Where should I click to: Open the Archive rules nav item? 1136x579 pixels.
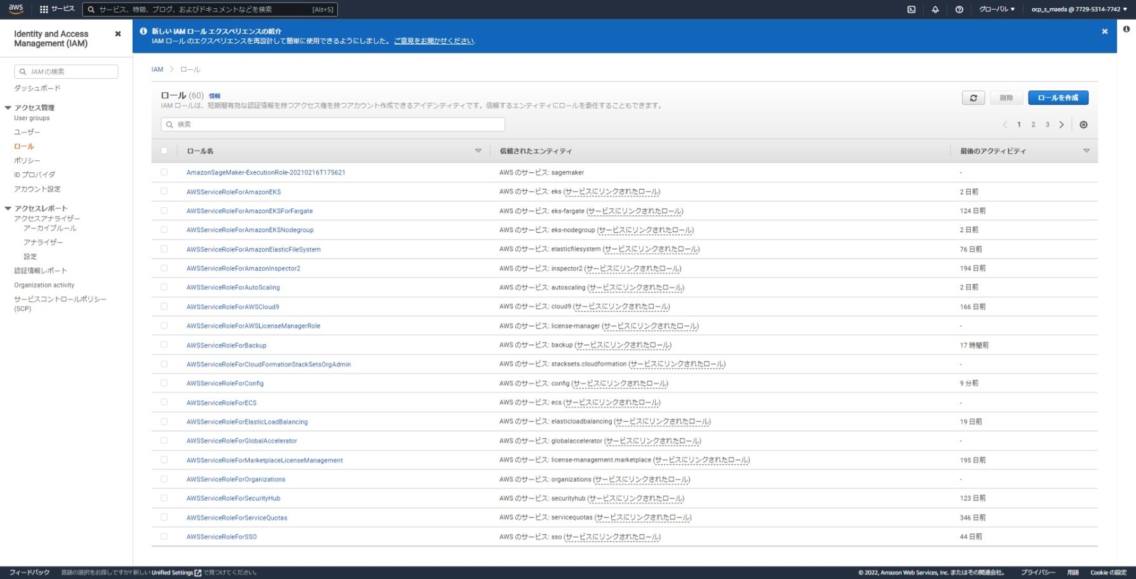pos(50,228)
